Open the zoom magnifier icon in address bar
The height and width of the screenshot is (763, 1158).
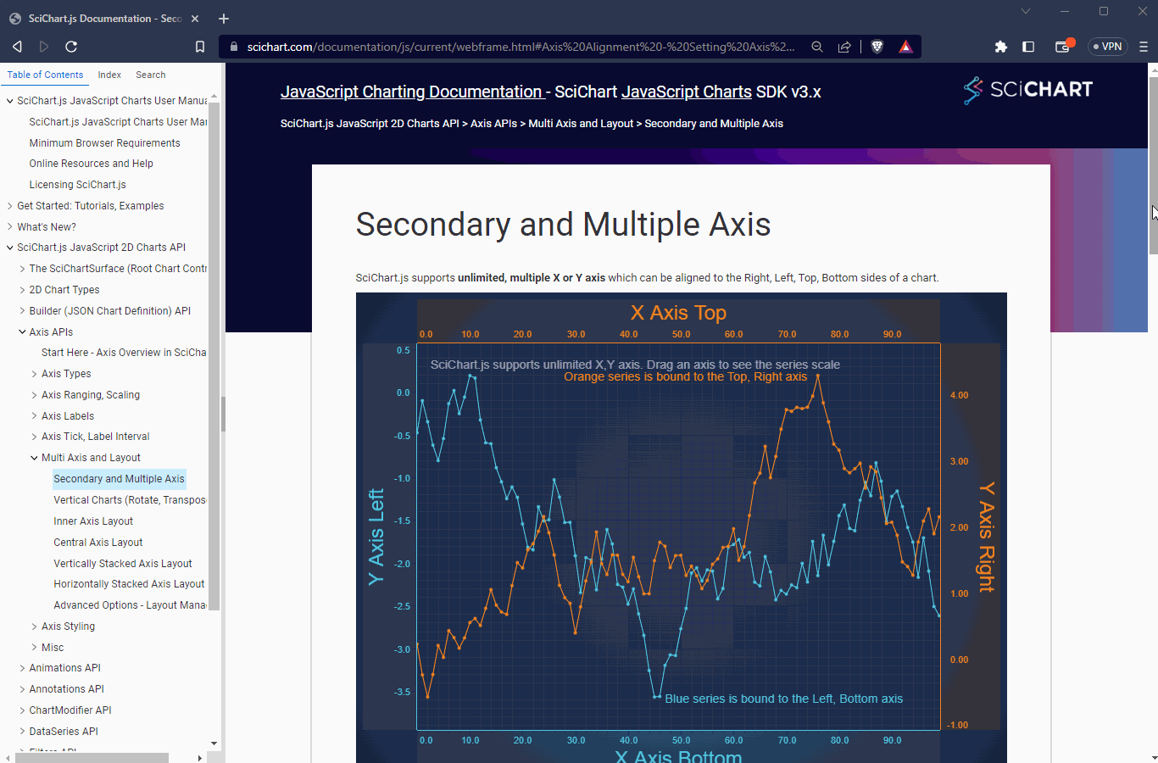(x=817, y=47)
